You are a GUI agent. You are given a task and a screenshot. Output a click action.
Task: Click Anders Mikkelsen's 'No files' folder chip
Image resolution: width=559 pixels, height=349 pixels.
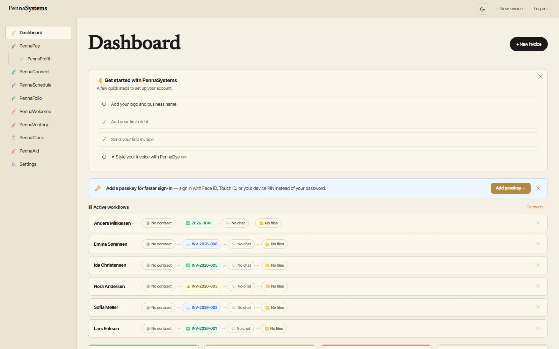point(268,223)
